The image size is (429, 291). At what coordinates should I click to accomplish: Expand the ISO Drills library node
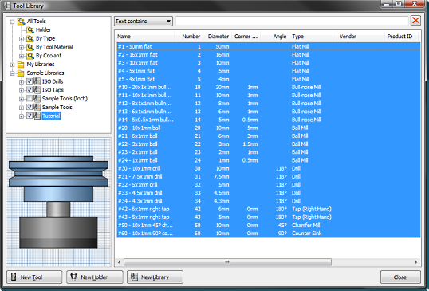[x=22, y=82]
